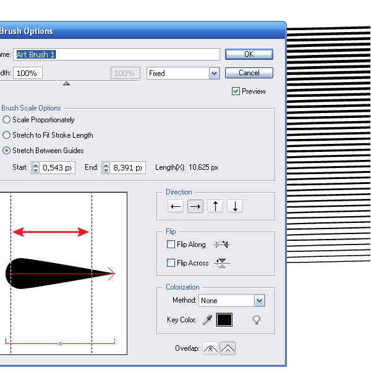Select Stretch to Fit Stroke Length
Viewport: 371px width, 381px height.
pyautogui.click(x=7, y=135)
